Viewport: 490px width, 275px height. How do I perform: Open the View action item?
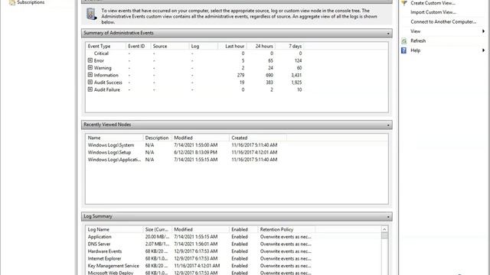(415, 31)
